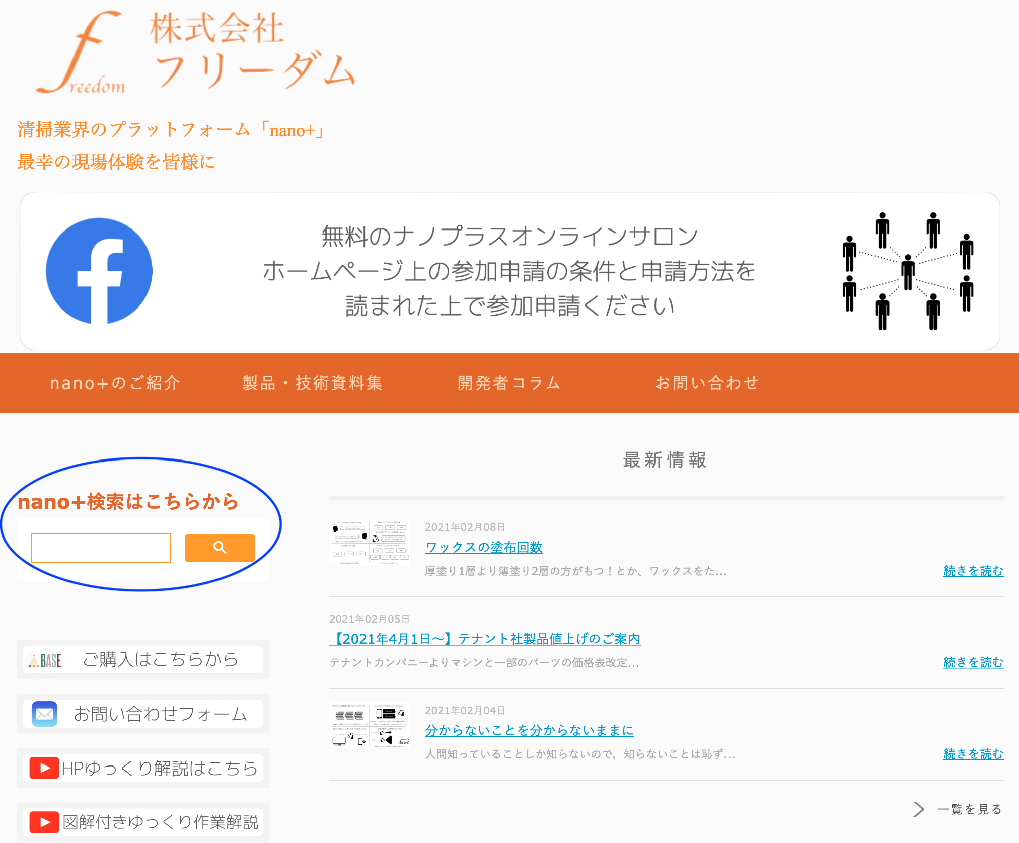Click the date 2021年02月05日
This screenshot has width=1019, height=843.
tap(370, 619)
